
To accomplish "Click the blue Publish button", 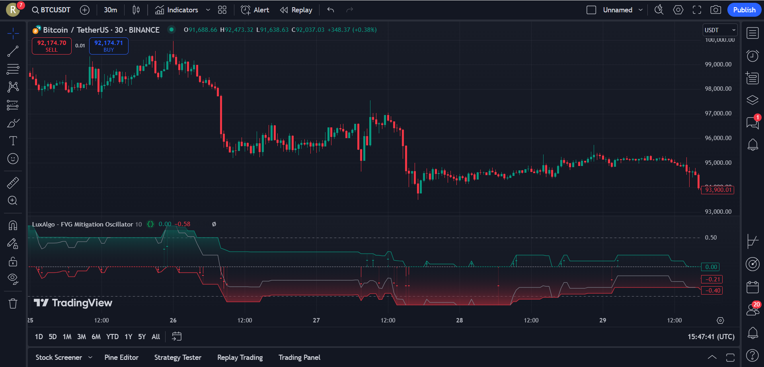I will [744, 10].
